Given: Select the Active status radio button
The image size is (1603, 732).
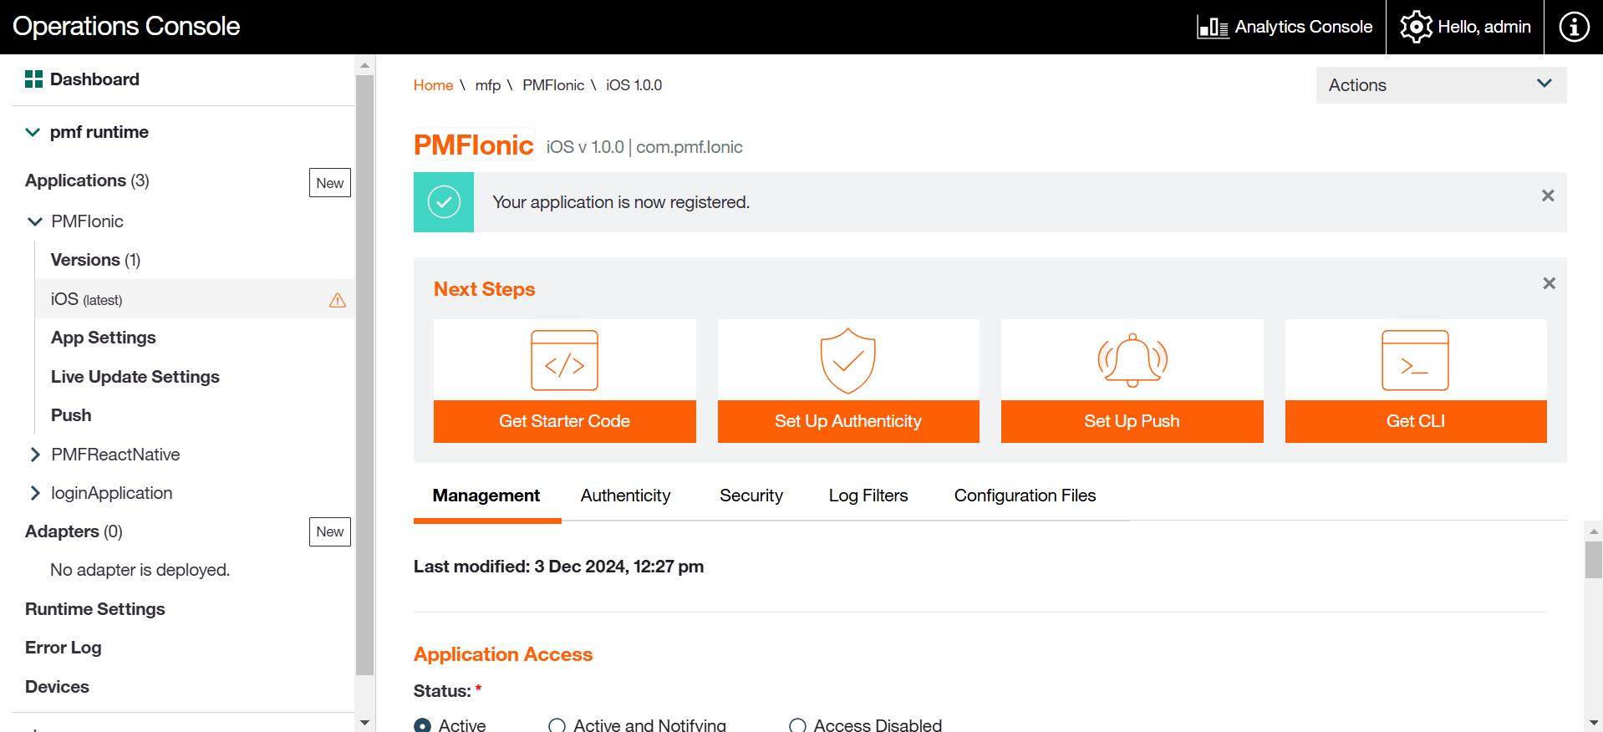Looking at the screenshot, I should point(423,725).
